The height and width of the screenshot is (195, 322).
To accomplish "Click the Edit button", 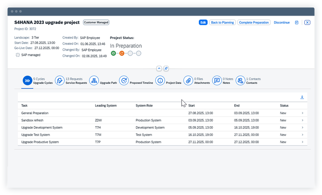I will (203, 23).
